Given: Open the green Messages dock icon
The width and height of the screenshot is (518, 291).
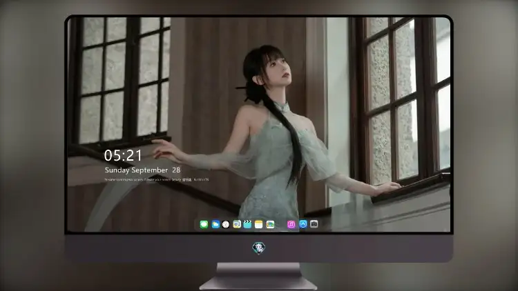Looking at the screenshot, I should [204, 224].
